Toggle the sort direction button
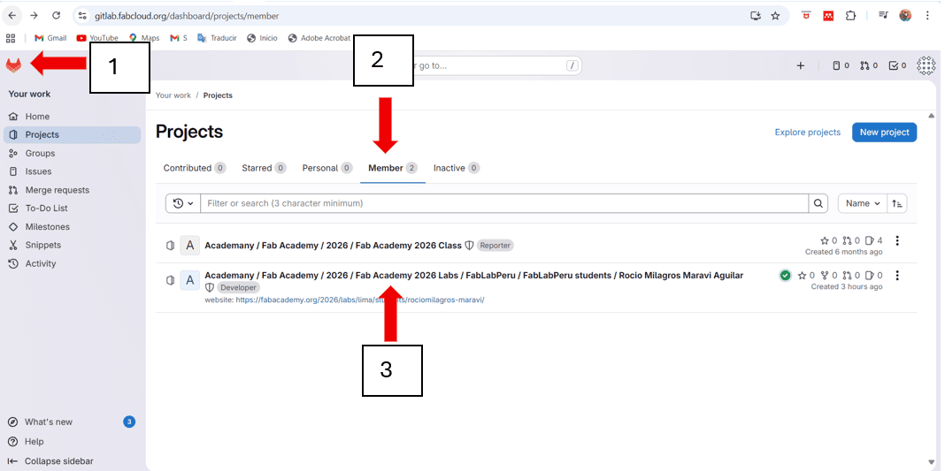 [897, 203]
